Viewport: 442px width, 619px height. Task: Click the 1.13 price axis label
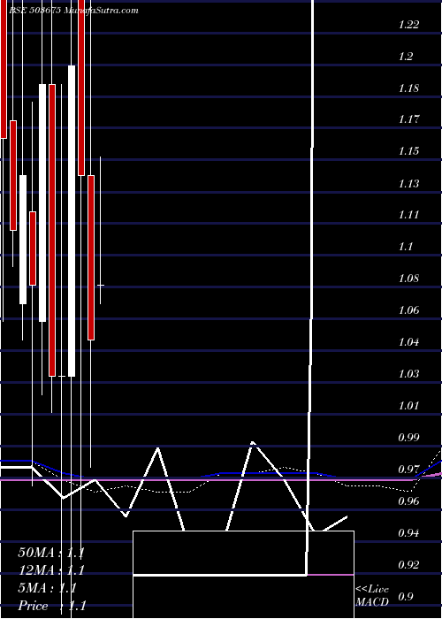(408, 184)
